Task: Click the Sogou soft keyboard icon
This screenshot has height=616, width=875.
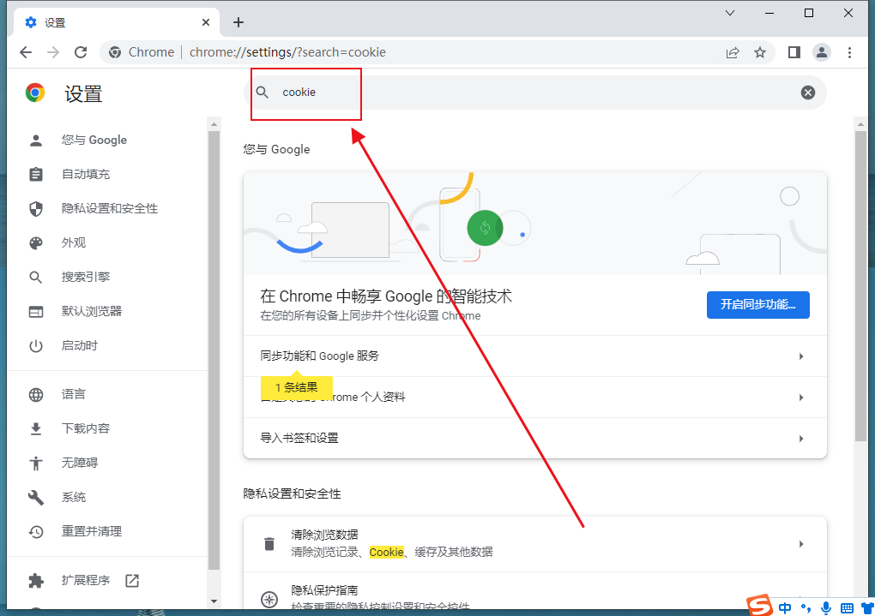Action: 847,608
